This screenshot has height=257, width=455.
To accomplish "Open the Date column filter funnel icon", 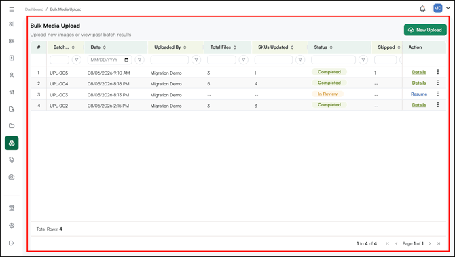I will [140, 60].
